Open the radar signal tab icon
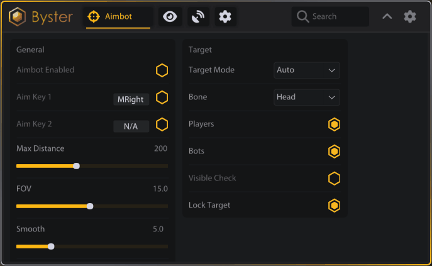 click(199, 17)
